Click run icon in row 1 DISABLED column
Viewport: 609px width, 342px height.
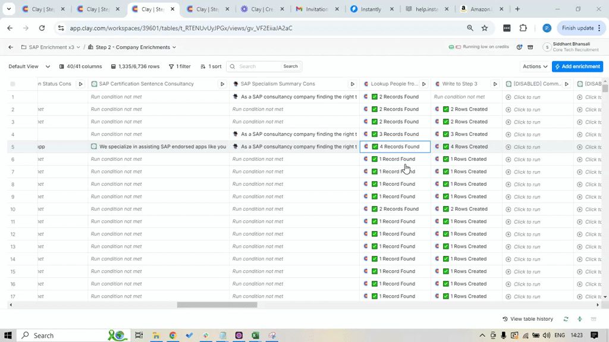[508, 97]
